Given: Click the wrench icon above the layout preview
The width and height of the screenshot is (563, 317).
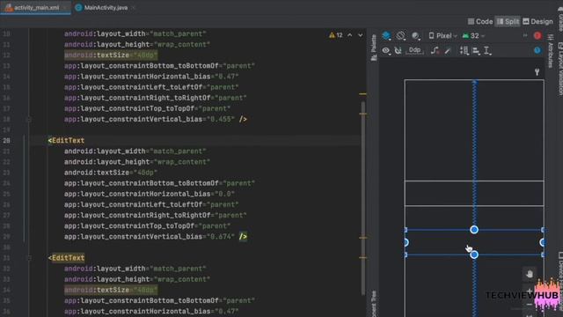Looking at the screenshot, I should tap(537, 72).
